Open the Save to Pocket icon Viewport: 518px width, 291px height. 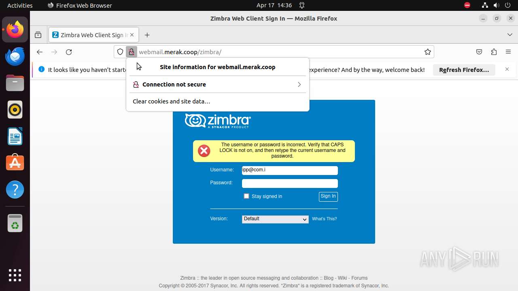click(x=479, y=52)
